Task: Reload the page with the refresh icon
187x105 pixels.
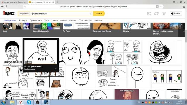Action: [25, 7]
